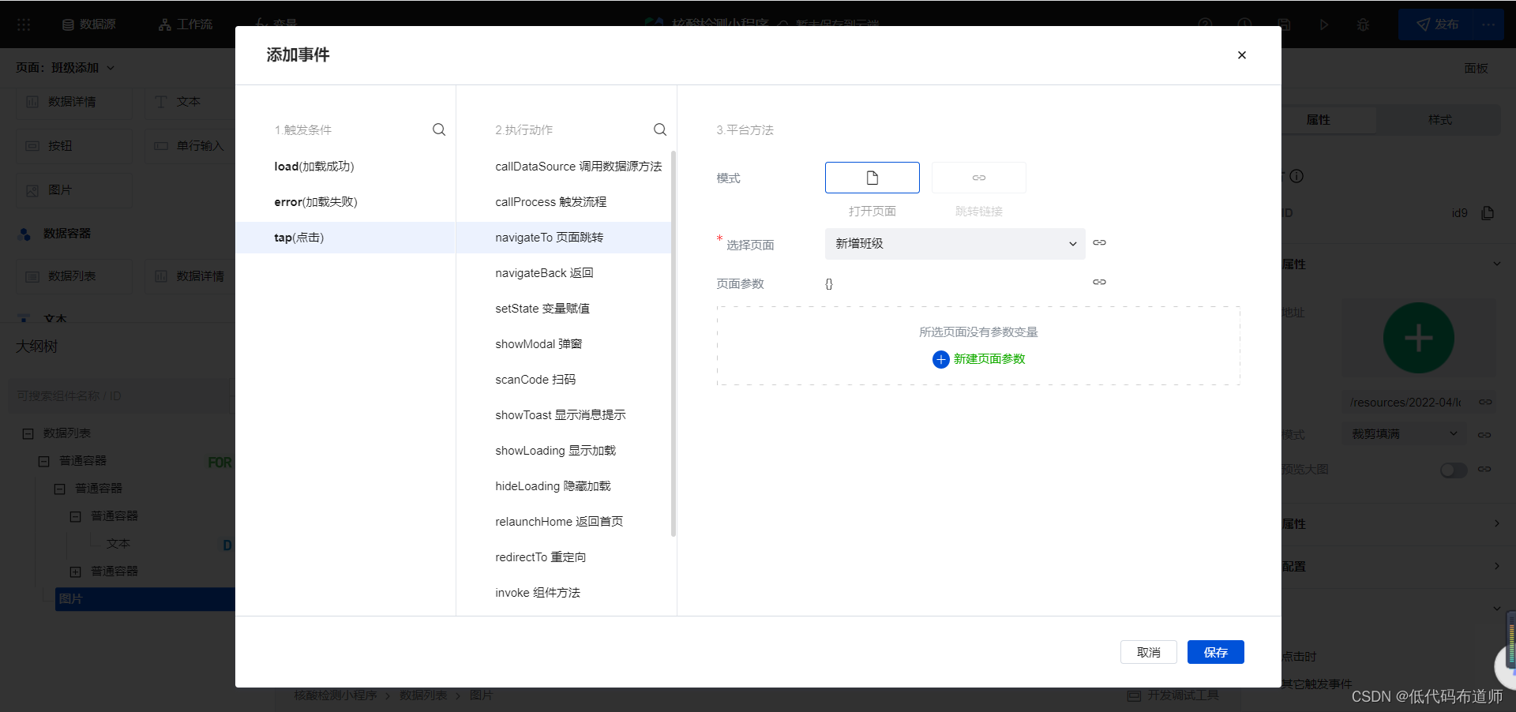Close the 添加事件 dialog
1516x712 pixels.
(1242, 55)
